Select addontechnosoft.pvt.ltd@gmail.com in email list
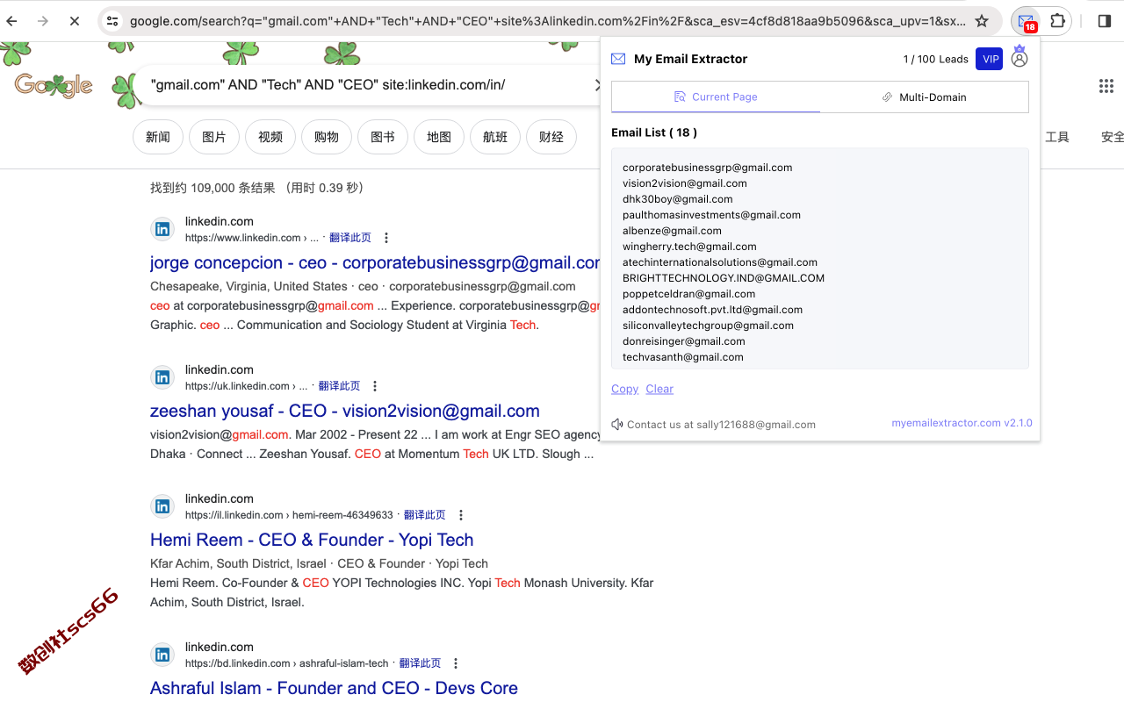Image resolution: width=1124 pixels, height=702 pixels. pos(712,310)
